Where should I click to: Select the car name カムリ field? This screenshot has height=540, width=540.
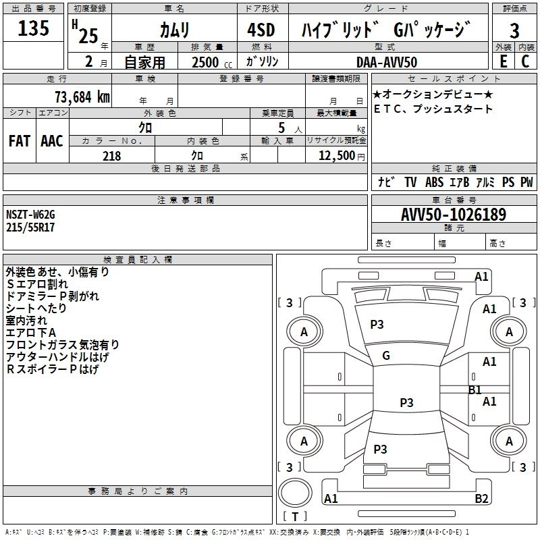click(x=174, y=30)
